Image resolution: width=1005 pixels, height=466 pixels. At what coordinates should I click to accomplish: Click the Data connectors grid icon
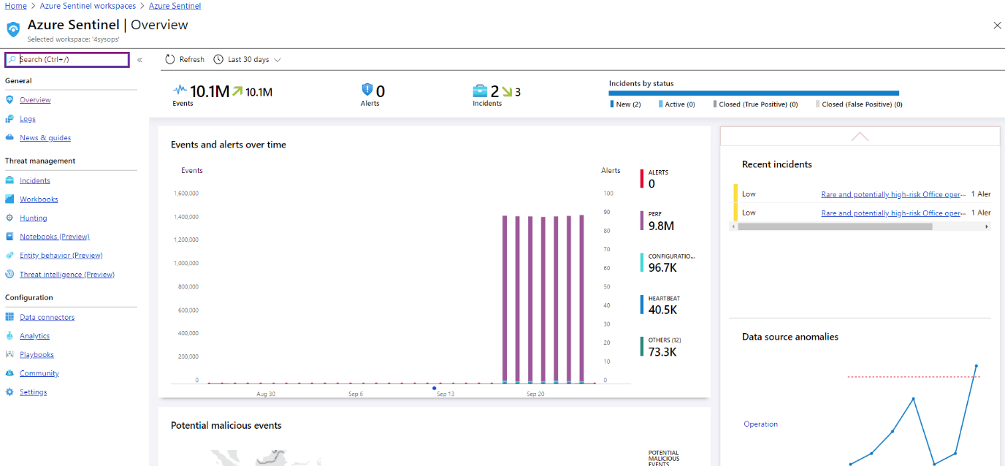(9, 317)
